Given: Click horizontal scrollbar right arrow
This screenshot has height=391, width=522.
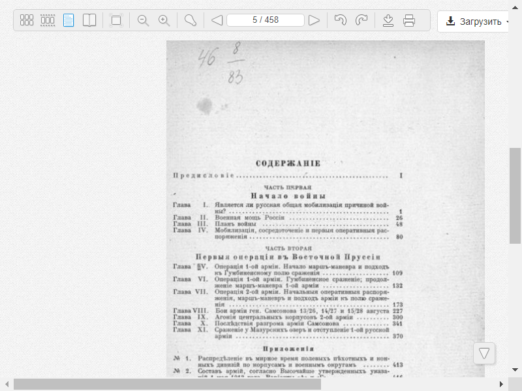Looking at the screenshot, I should (x=501, y=384).
